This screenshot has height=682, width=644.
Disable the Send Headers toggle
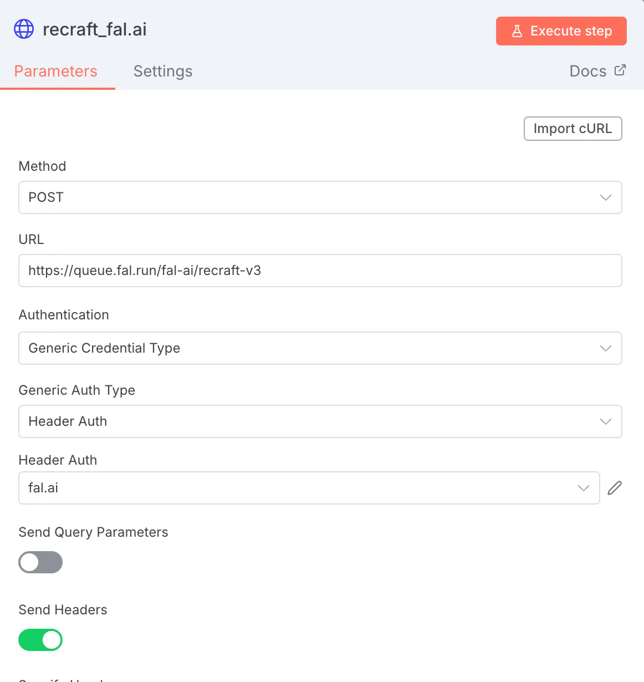(40, 640)
